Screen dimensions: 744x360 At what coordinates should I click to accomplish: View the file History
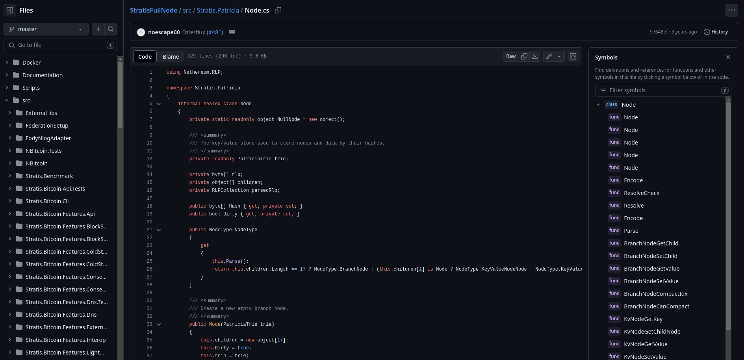tap(716, 32)
